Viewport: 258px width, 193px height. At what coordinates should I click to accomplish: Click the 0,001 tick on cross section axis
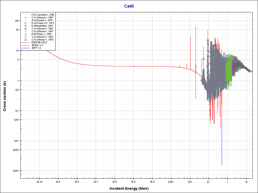pos(16,171)
